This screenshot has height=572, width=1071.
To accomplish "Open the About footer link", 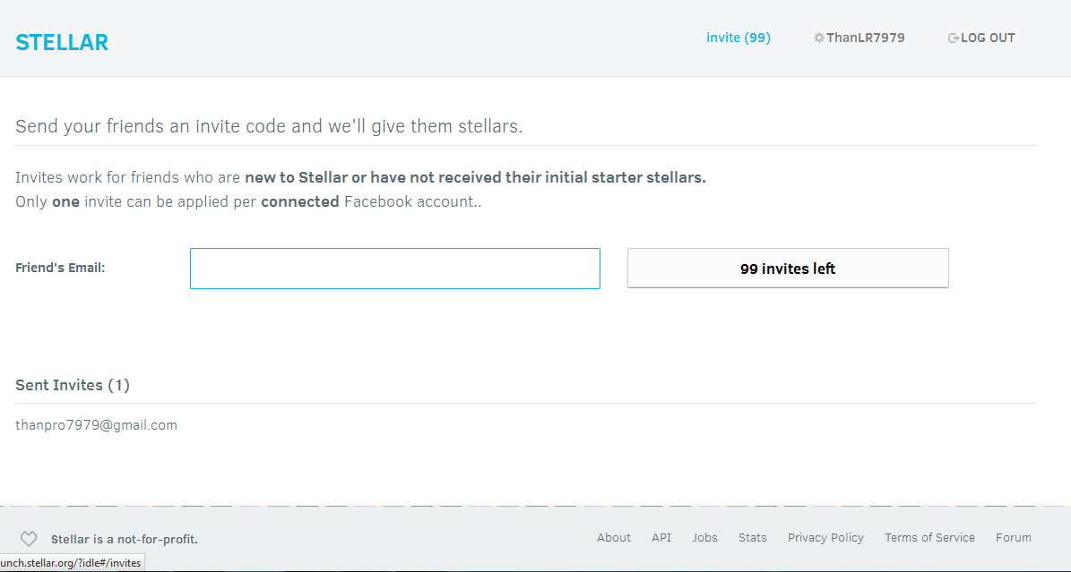I will [614, 538].
